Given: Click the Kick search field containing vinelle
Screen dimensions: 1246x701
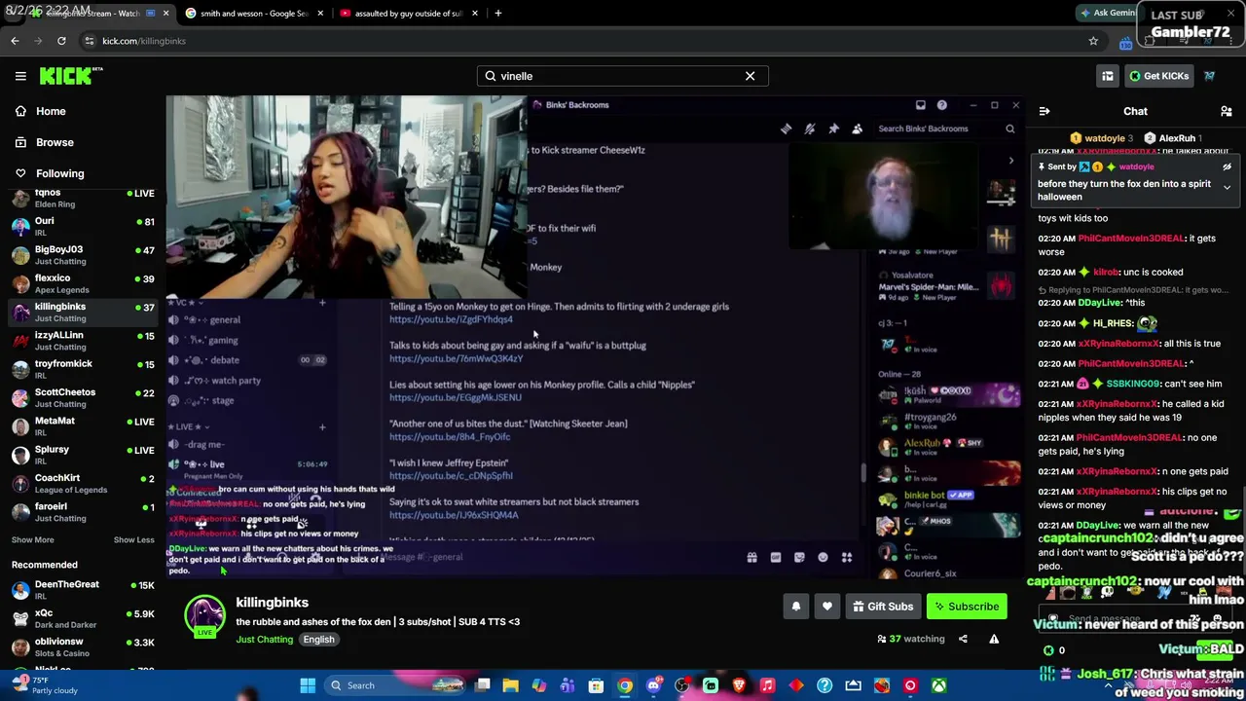Looking at the screenshot, I should pyautogui.click(x=622, y=76).
